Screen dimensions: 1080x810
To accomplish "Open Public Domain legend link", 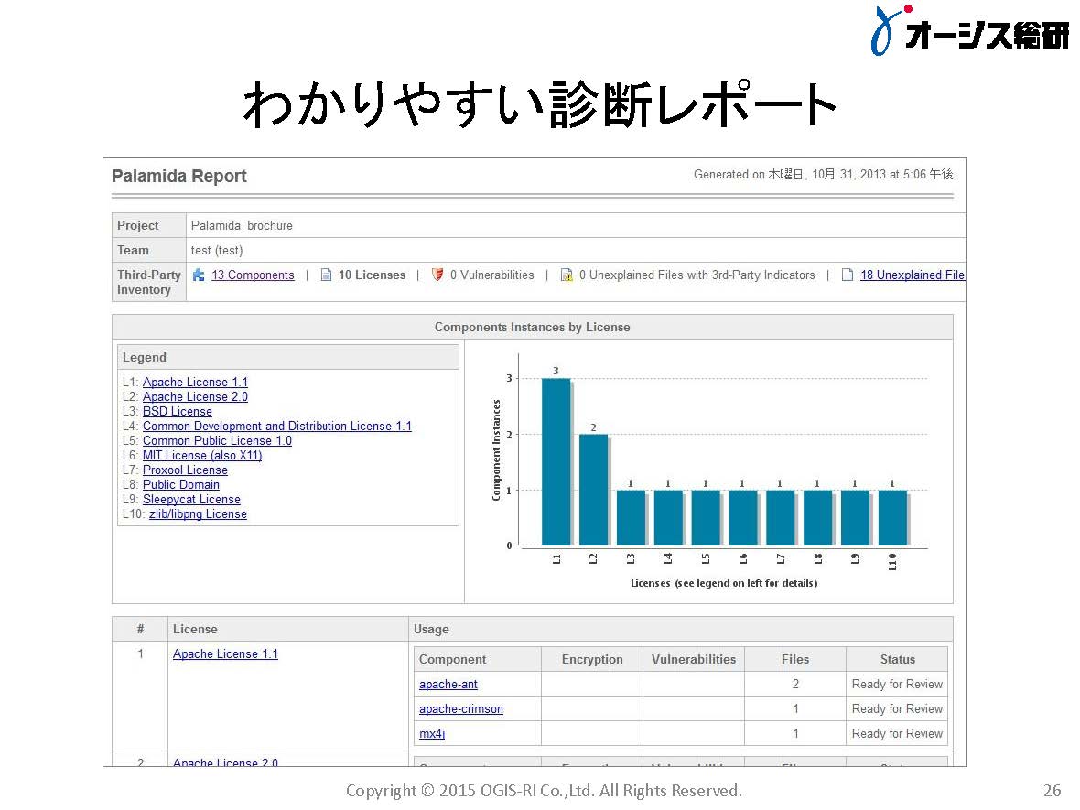I will pyautogui.click(x=180, y=484).
